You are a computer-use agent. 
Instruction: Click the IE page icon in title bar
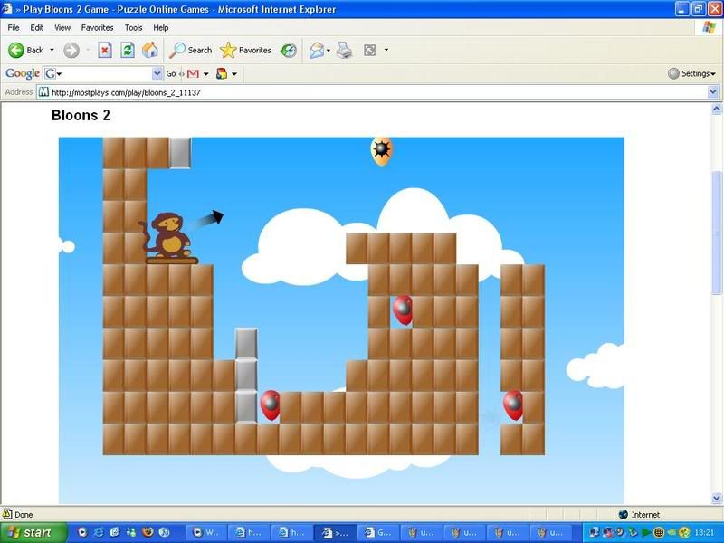(7, 9)
